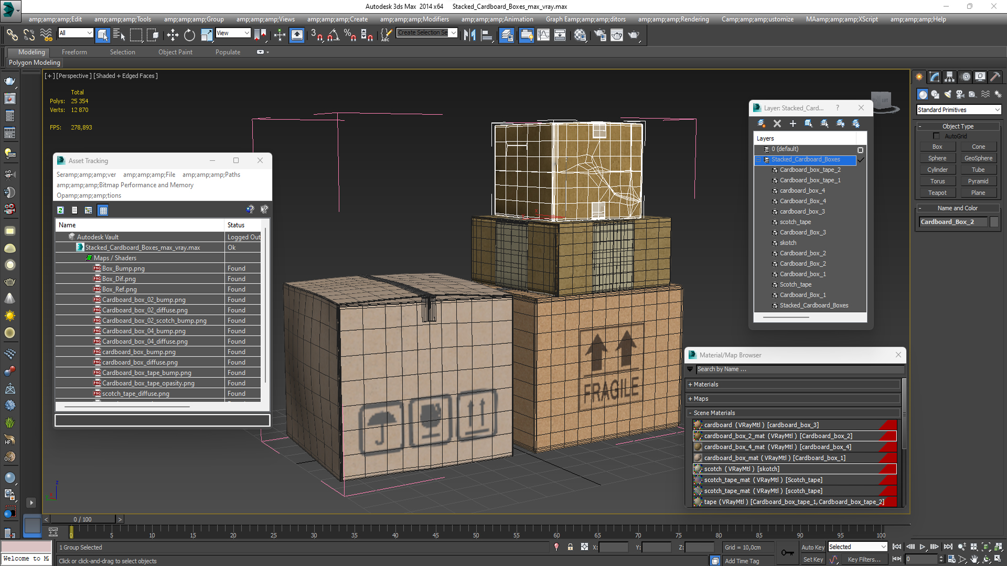Toggle checkmark of Stacked_Cardboard_Boxes layer
The image size is (1007, 566).
(x=861, y=159)
